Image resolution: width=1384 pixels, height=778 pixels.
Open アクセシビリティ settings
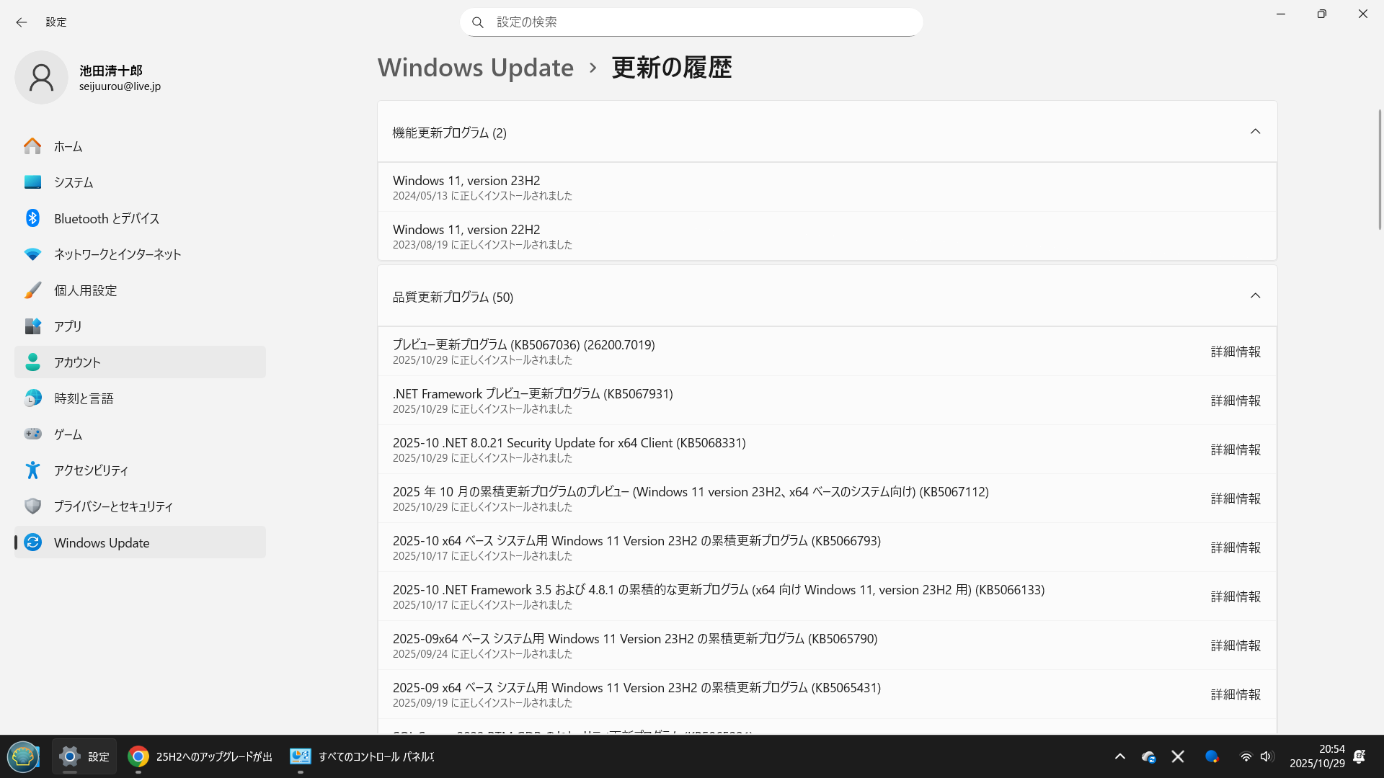[140, 470]
